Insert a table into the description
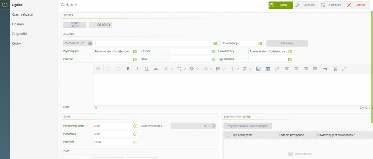373x159 pixels. click(x=267, y=69)
